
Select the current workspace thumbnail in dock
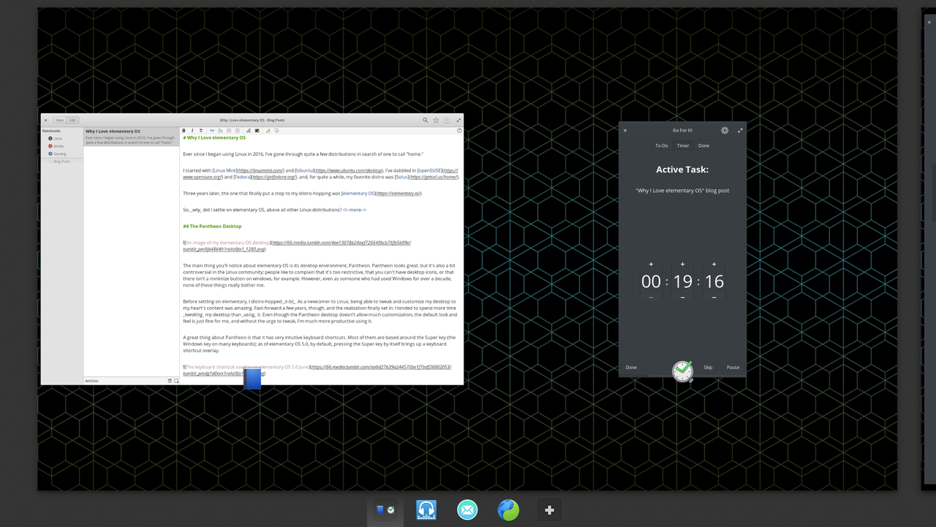point(385,510)
